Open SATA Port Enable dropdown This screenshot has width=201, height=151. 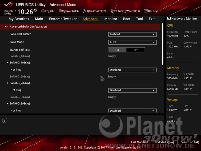(x=132, y=34)
